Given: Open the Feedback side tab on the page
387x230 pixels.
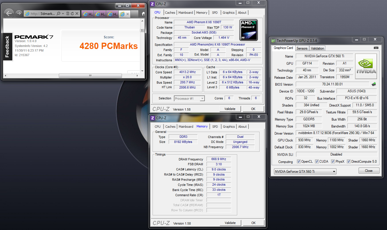Looking at the screenshot, I should pyautogui.click(x=8, y=46).
